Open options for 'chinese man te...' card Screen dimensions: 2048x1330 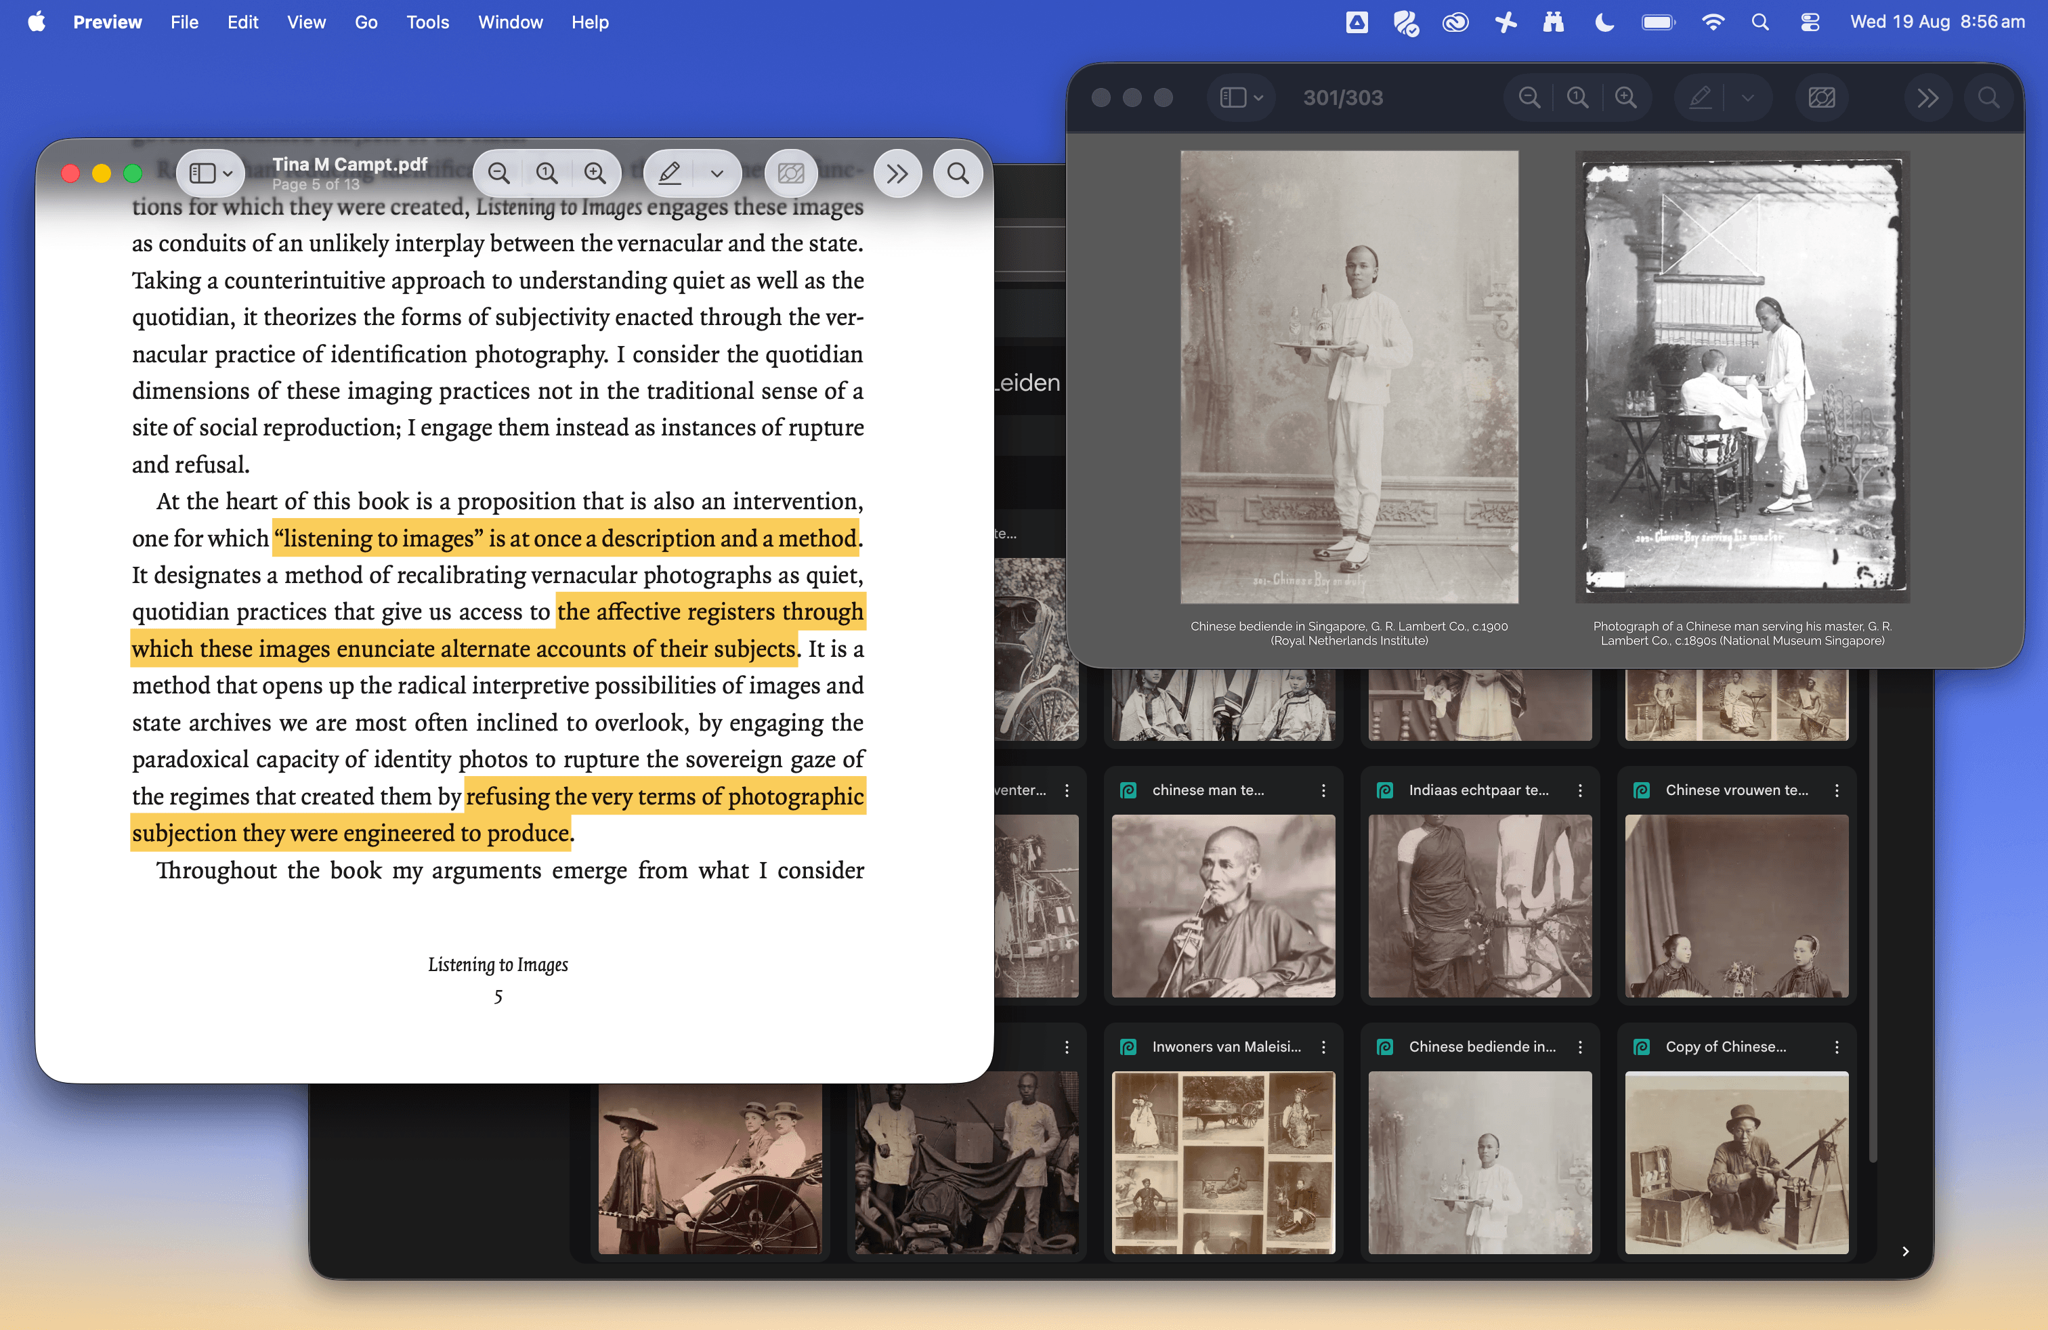[x=1323, y=790]
